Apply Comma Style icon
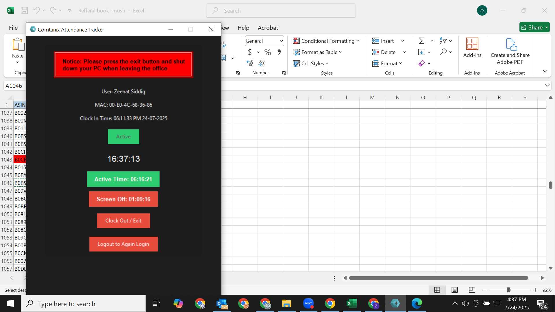 (x=279, y=52)
